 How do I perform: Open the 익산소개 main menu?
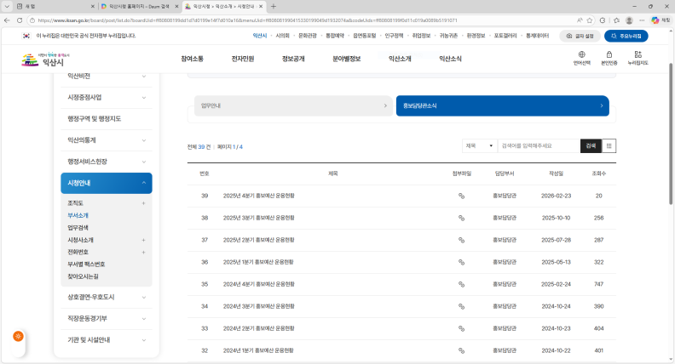(x=400, y=59)
